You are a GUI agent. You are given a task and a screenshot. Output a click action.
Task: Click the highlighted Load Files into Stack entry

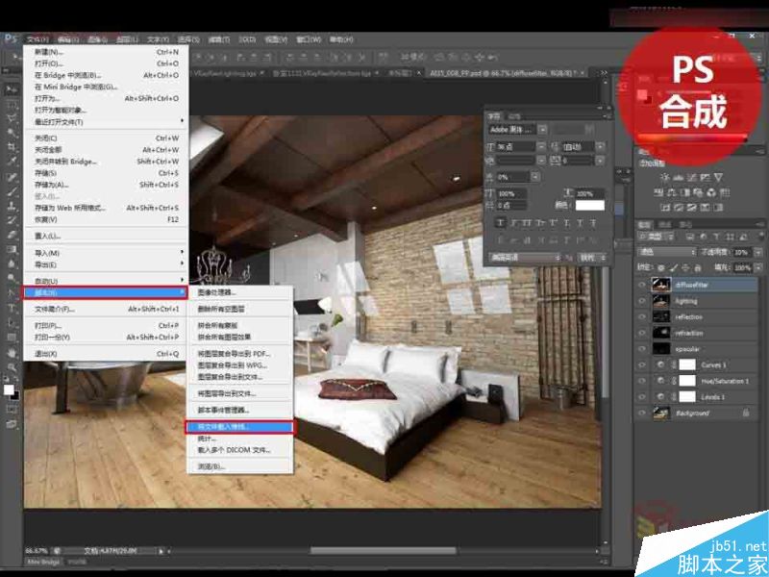[x=239, y=427]
